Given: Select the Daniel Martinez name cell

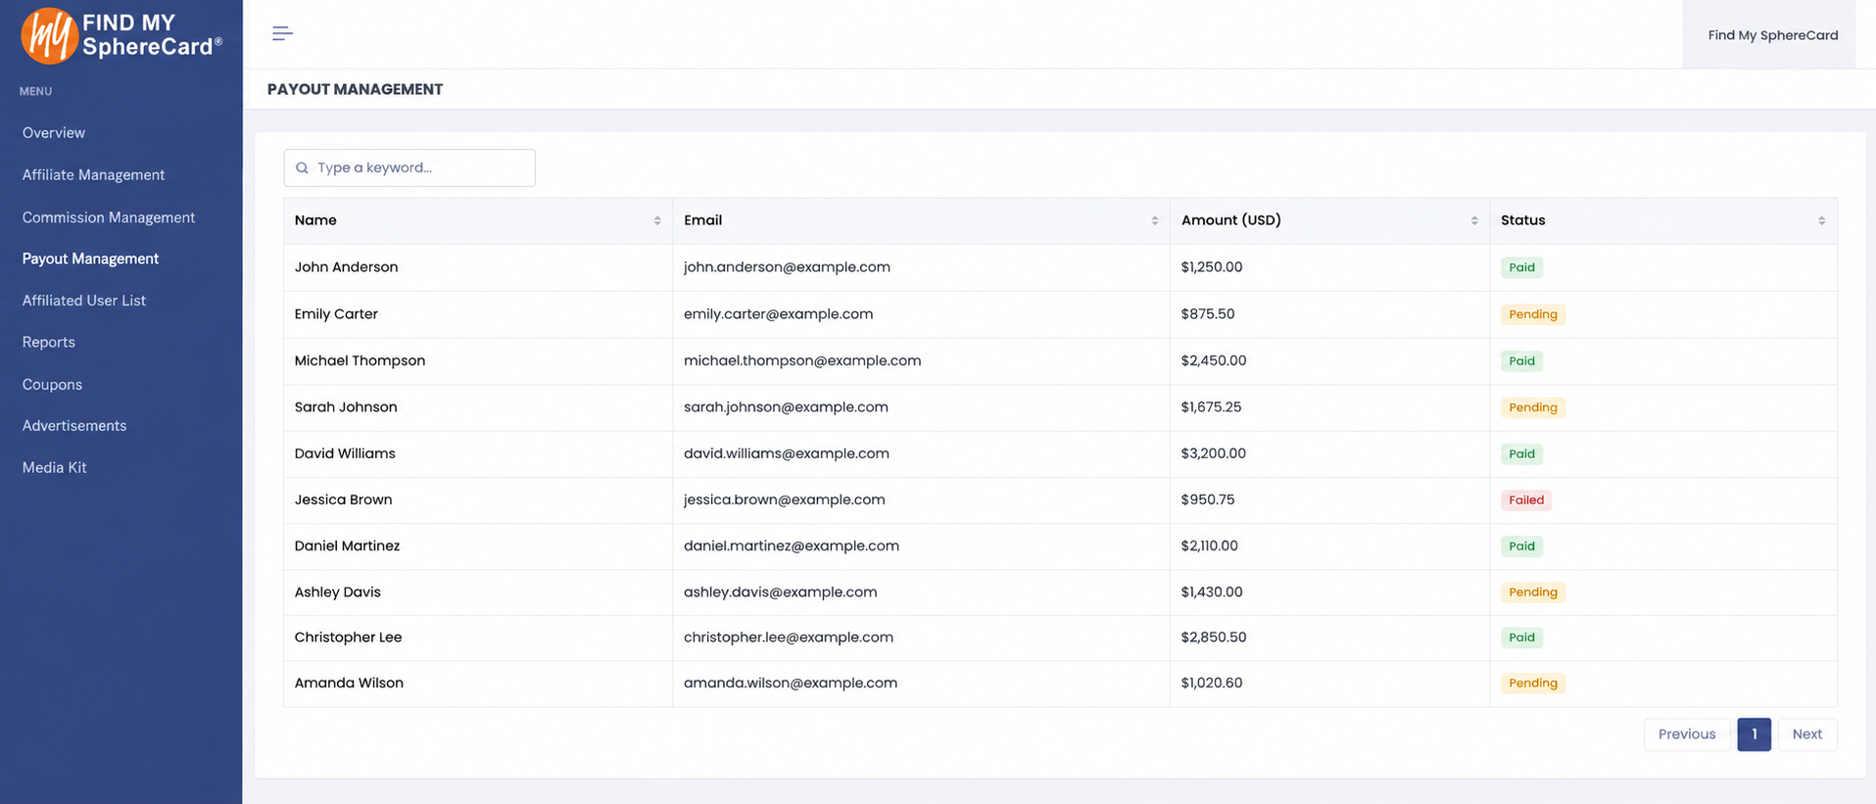Looking at the screenshot, I should pos(478,546).
